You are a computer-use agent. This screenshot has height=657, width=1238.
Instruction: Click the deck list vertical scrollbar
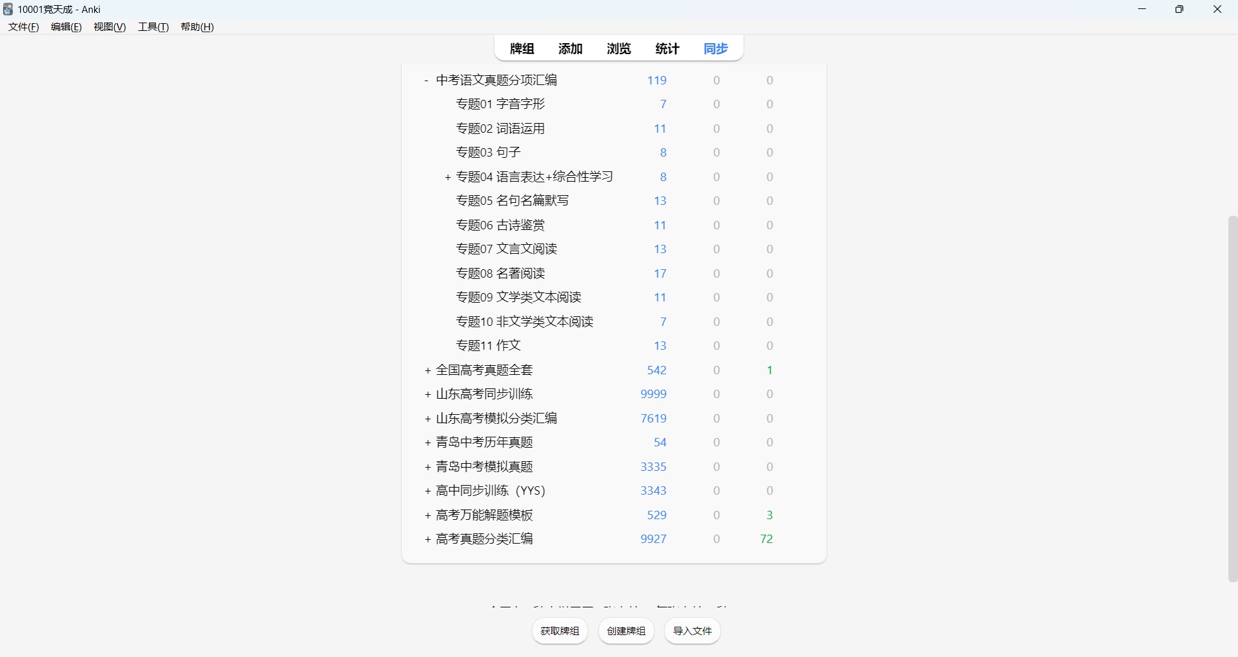click(1233, 399)
